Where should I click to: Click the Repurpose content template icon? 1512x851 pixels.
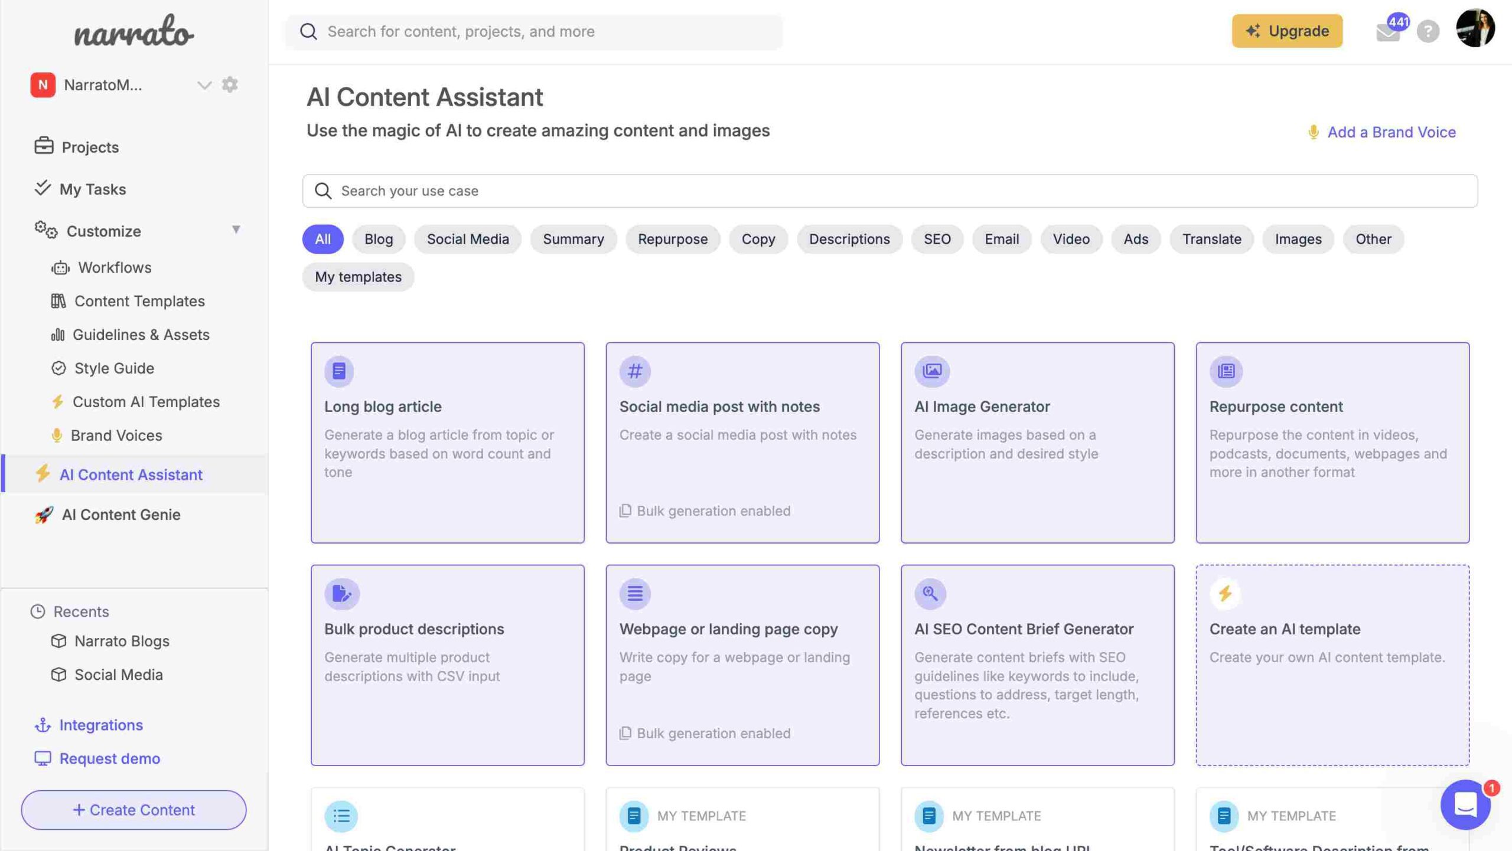click(1226, 372)
